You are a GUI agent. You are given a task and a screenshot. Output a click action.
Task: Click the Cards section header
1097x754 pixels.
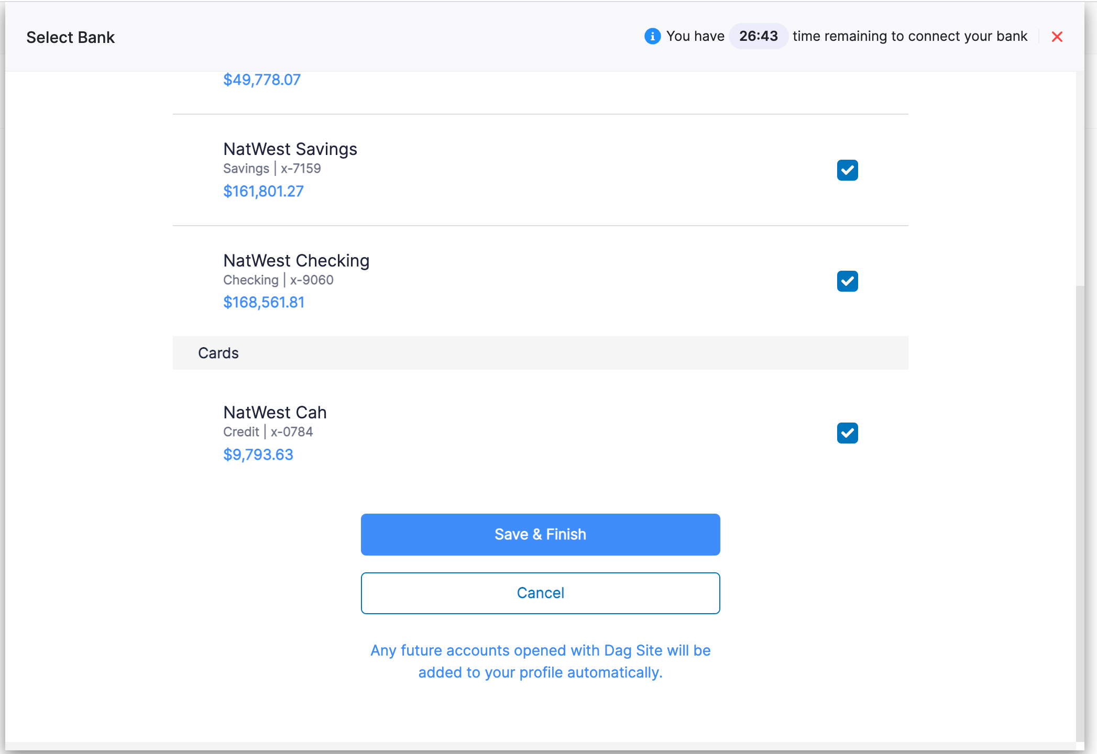tap(218, 353)
